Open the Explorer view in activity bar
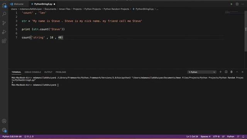Image resolution: width=247 pixels, height=139 pixels. 4,5
